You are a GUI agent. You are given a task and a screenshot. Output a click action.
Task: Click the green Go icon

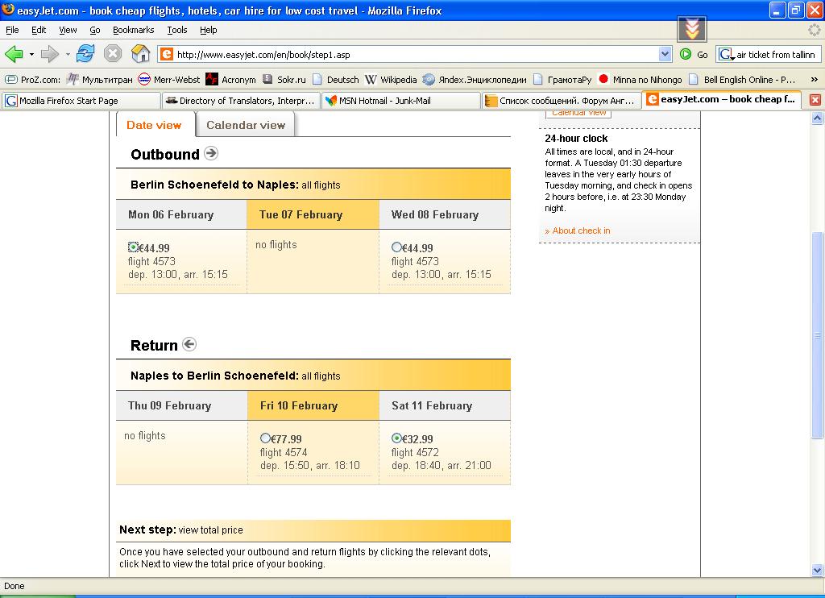point(685,54)
